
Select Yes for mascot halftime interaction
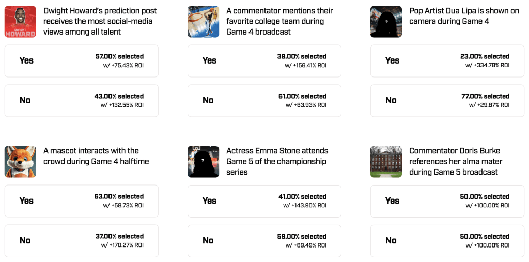tap(81, 201)
